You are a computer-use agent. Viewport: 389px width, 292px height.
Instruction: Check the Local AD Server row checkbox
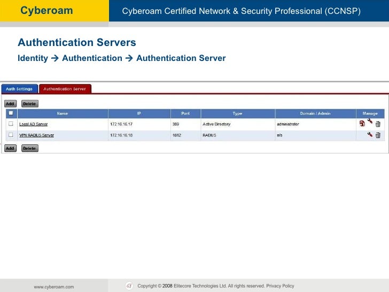[11, 124]
